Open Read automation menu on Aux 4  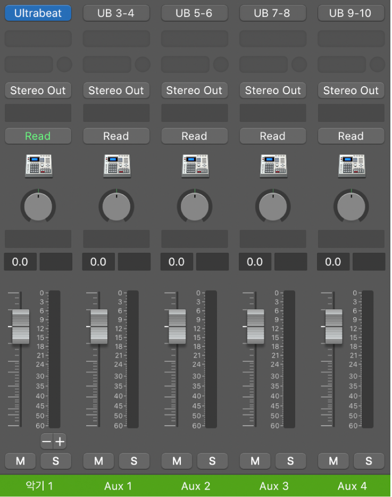351,136
